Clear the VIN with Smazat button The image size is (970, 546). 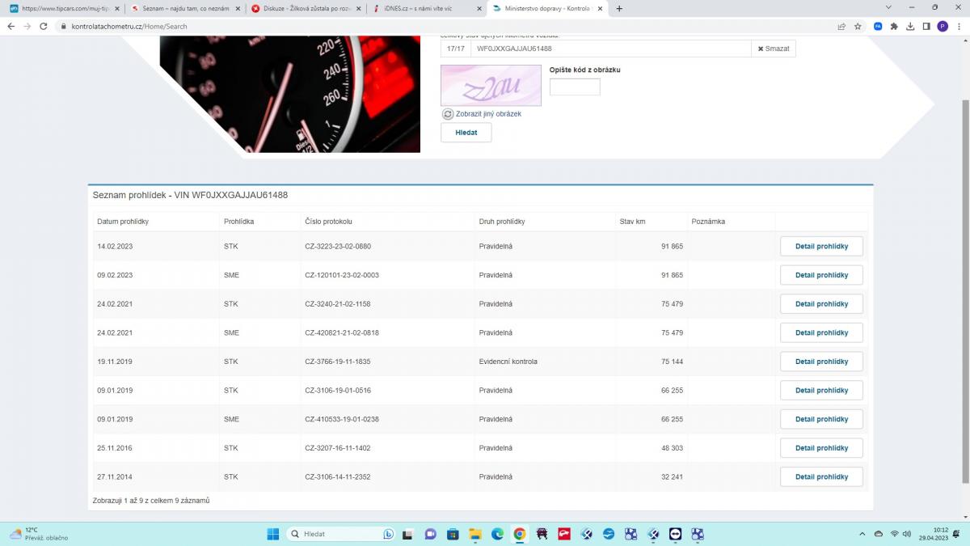774,49
